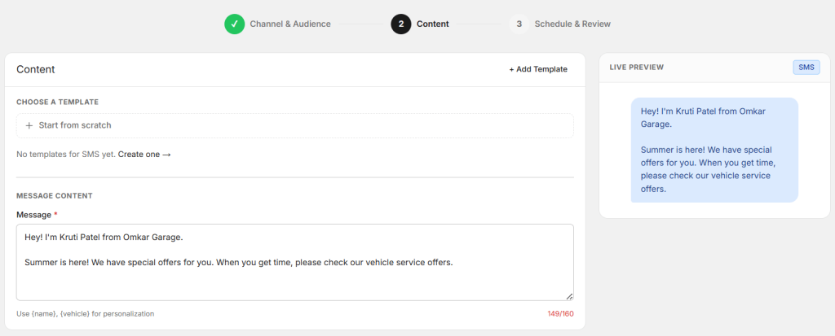The width and height of the screenshot is (835, 336).
Task: Click the MESSAGE CONTENT heading
Action: [55, 195]
